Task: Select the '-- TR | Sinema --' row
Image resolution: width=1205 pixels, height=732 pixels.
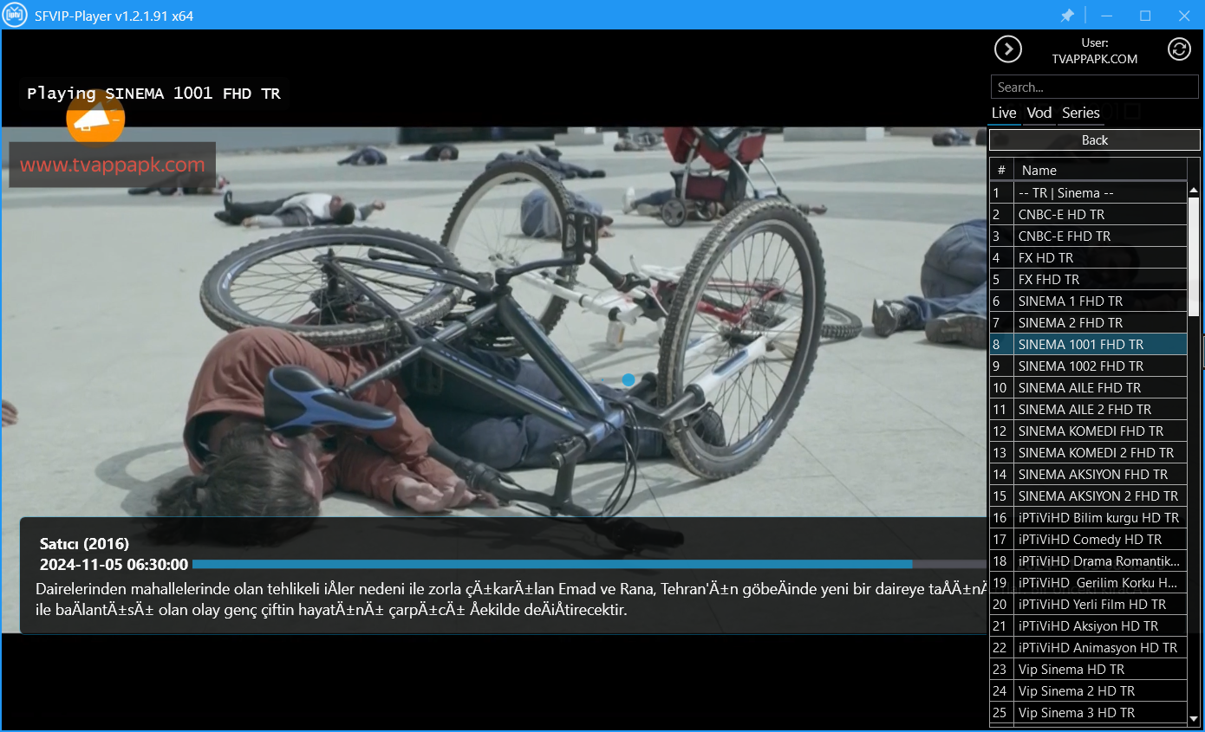Action: coord(1088,192)
